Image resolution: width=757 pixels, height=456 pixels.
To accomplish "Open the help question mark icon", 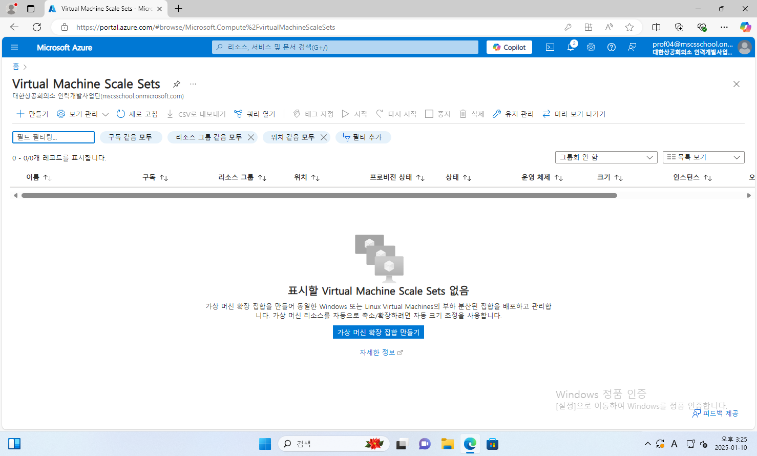I will [612, 47].
